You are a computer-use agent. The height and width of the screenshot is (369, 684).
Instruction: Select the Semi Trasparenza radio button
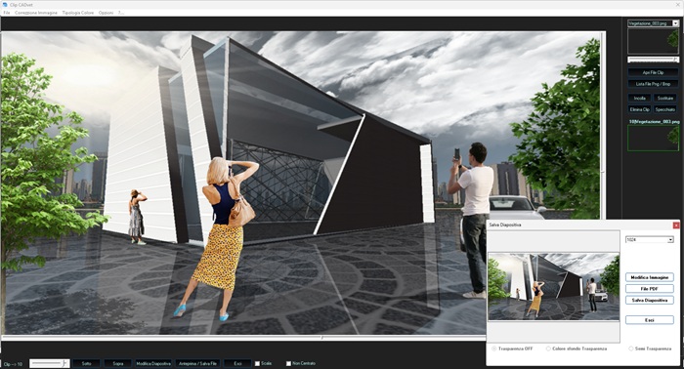point(631,348)
